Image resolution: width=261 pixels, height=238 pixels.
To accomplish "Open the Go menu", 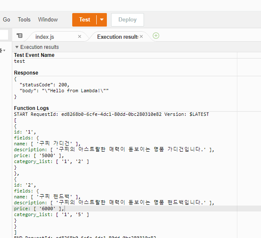I will tap(6, 19).
